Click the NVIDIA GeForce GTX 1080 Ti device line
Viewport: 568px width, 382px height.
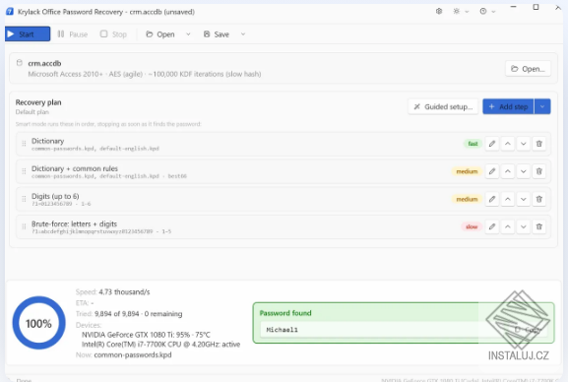(146, 335)
